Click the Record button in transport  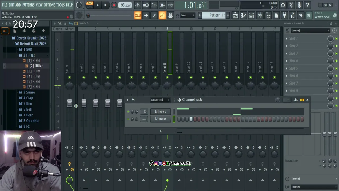click(114, 5)
